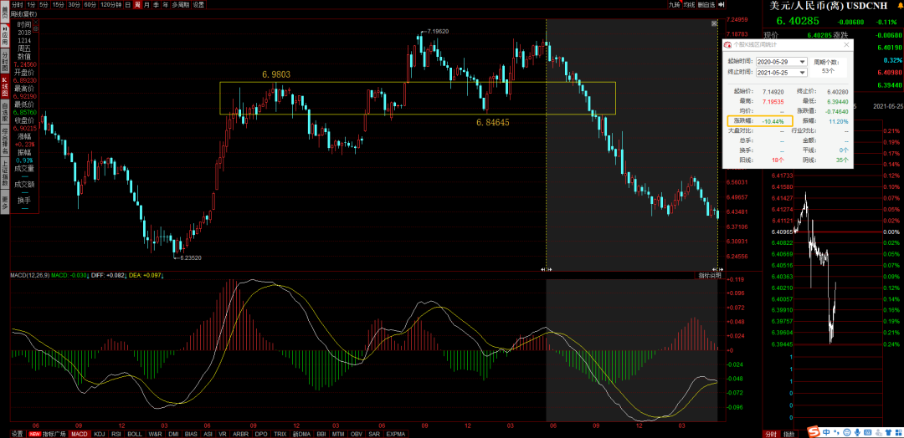Click the right range handle icon below chart
Viewport: 904px width, 438px height.
tap(717, 269)
